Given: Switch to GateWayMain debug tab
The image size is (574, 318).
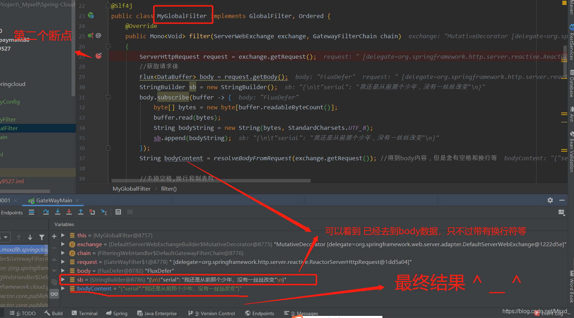Looking at the screenshot, I should pos(54,201).
